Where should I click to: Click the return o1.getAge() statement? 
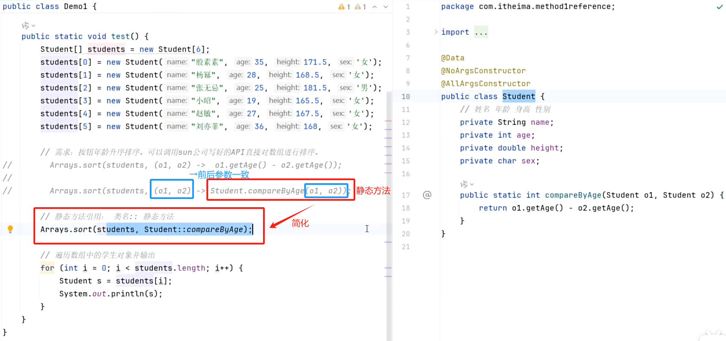pos(556,208)
